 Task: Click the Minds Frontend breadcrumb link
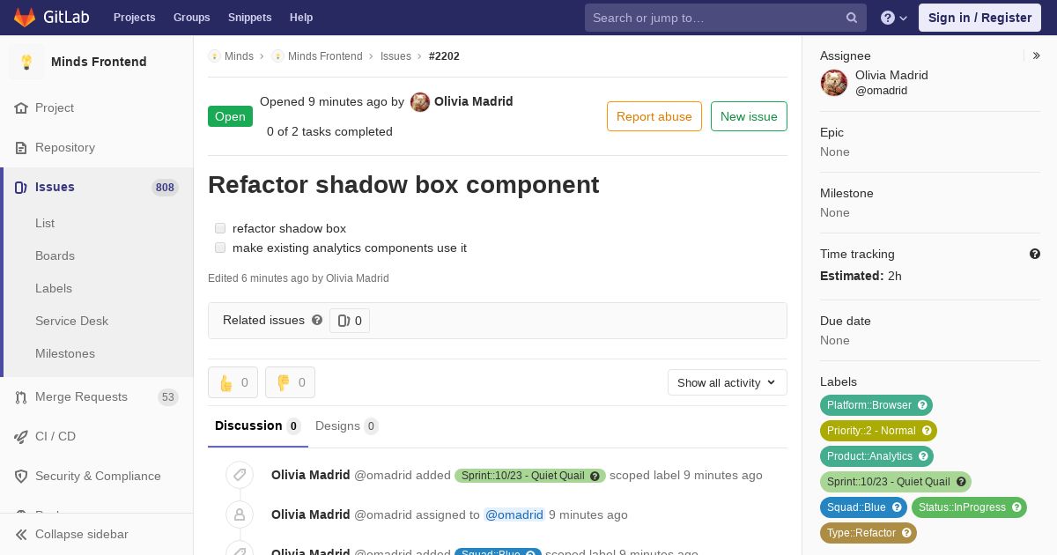coord(325,55)
